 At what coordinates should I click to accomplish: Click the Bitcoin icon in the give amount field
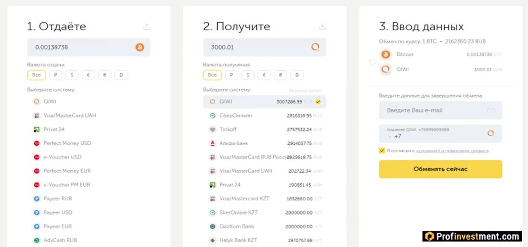click(x=140, y=47)
